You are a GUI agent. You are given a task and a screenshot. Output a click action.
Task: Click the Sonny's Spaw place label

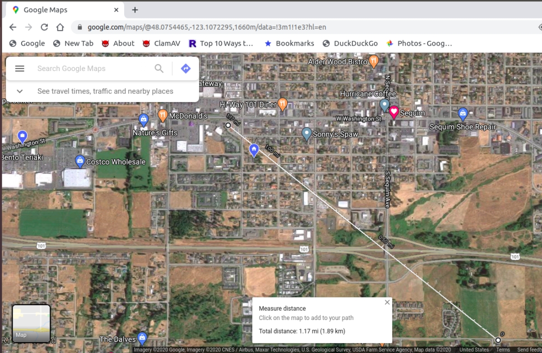[x=336, y=134]
